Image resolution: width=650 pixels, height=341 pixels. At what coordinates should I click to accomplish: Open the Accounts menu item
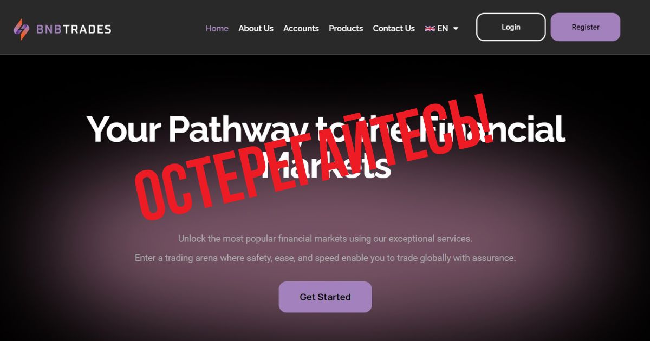click(x=301, y=28)
